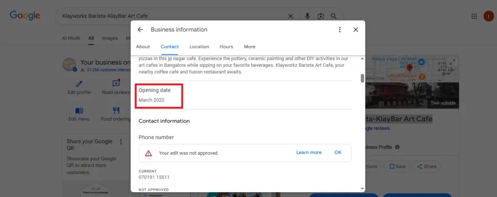Click the Contact information heading

pyautogui.click(x=164, y=121)
